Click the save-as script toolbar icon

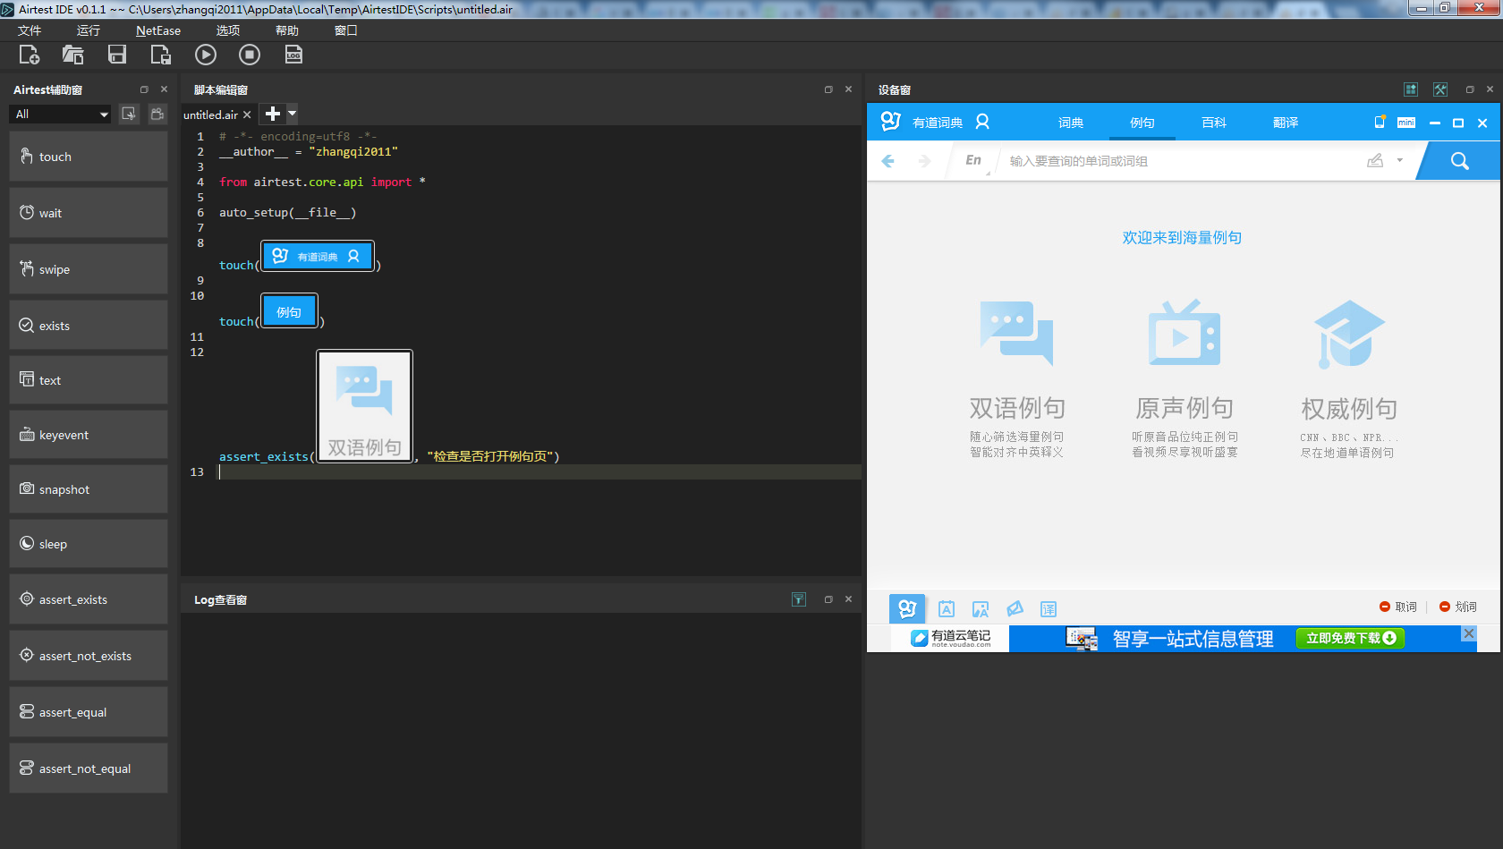point(161,55)
